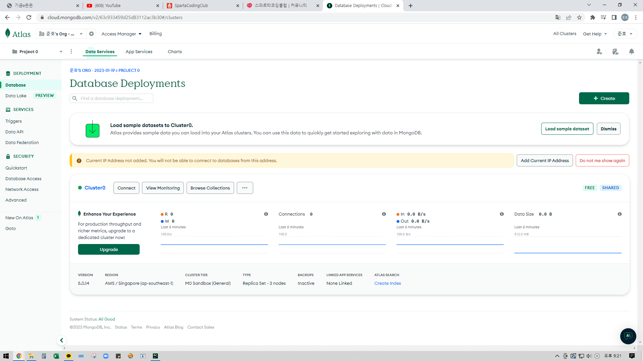Click the Upgrade button
Viewport: 643px width, 361px height.
coord(109,249)
